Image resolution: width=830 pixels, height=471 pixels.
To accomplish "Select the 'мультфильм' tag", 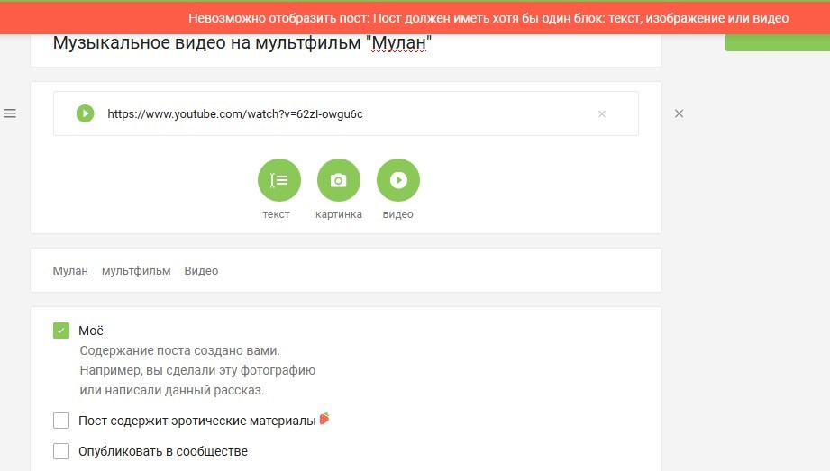I will click(x=136, y=271).
